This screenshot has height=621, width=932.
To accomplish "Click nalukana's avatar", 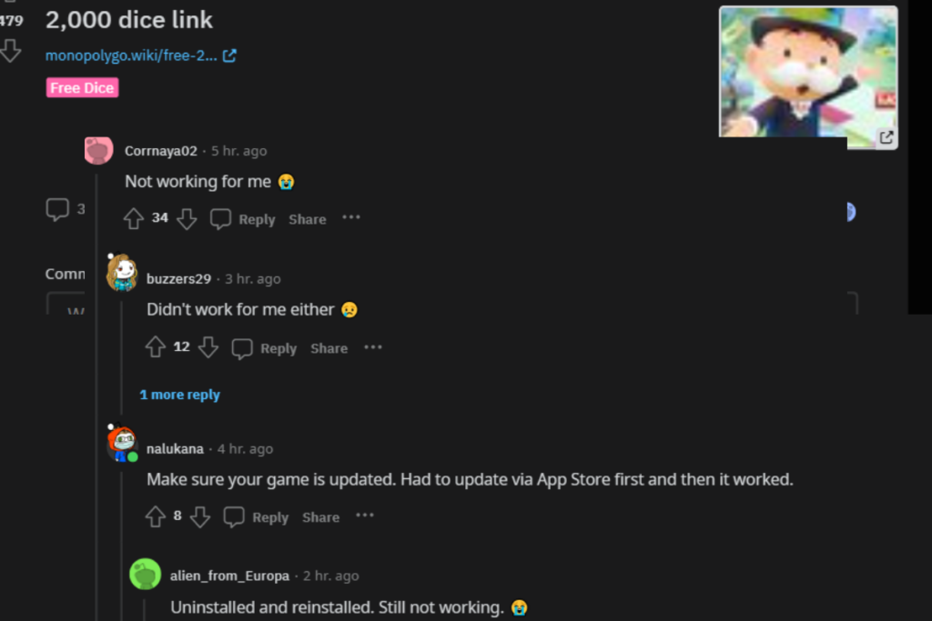I will [123, 443].
